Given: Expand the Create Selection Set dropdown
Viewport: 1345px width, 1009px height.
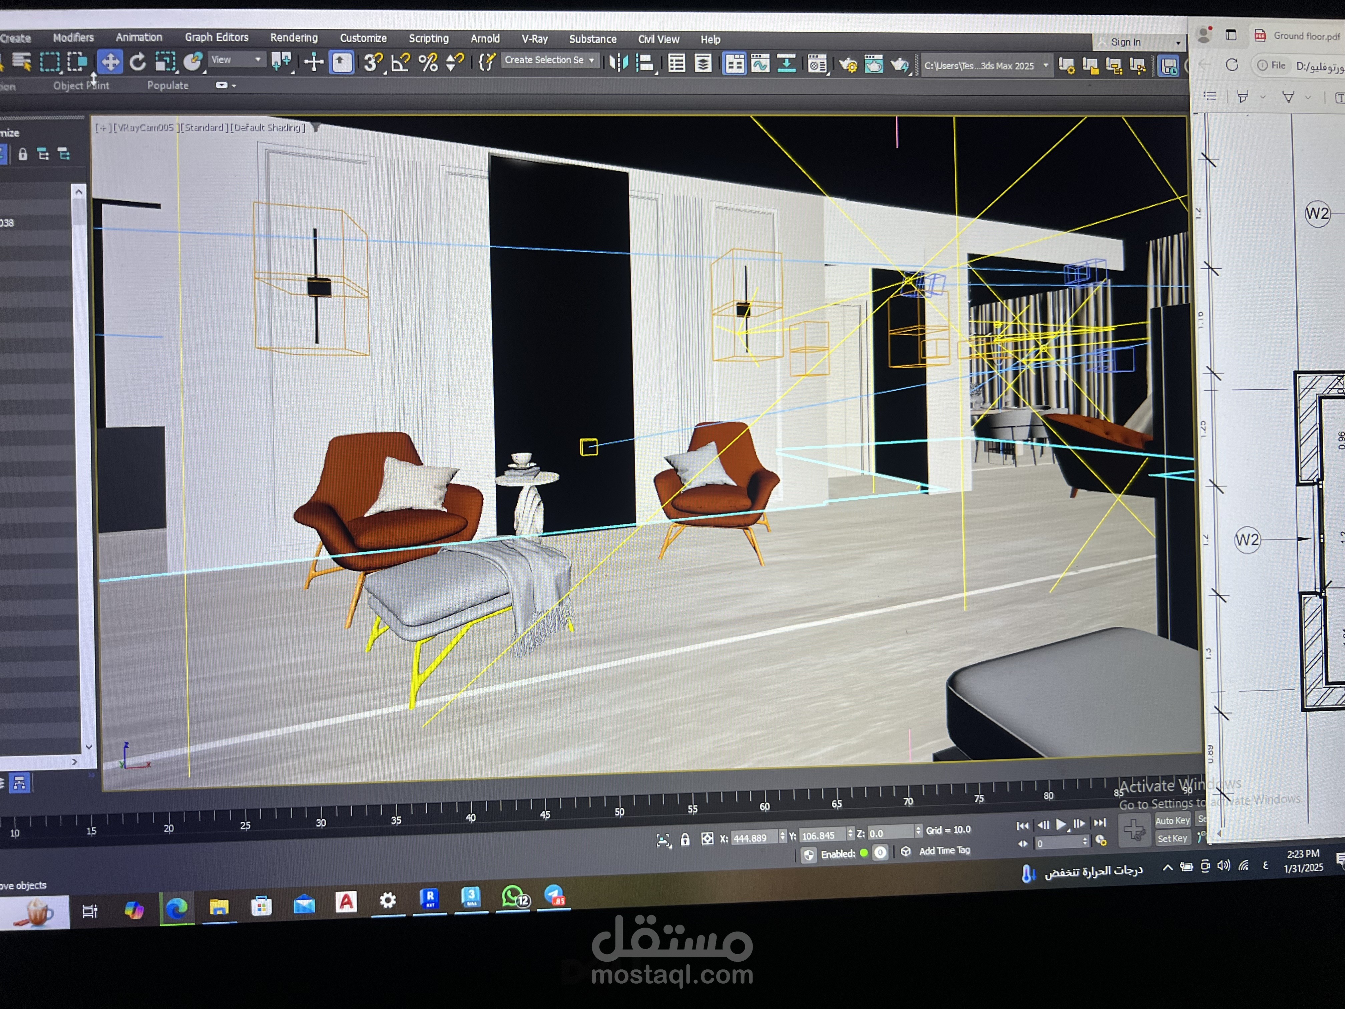Looking at the screenshot, I should (x=591, y=60).
